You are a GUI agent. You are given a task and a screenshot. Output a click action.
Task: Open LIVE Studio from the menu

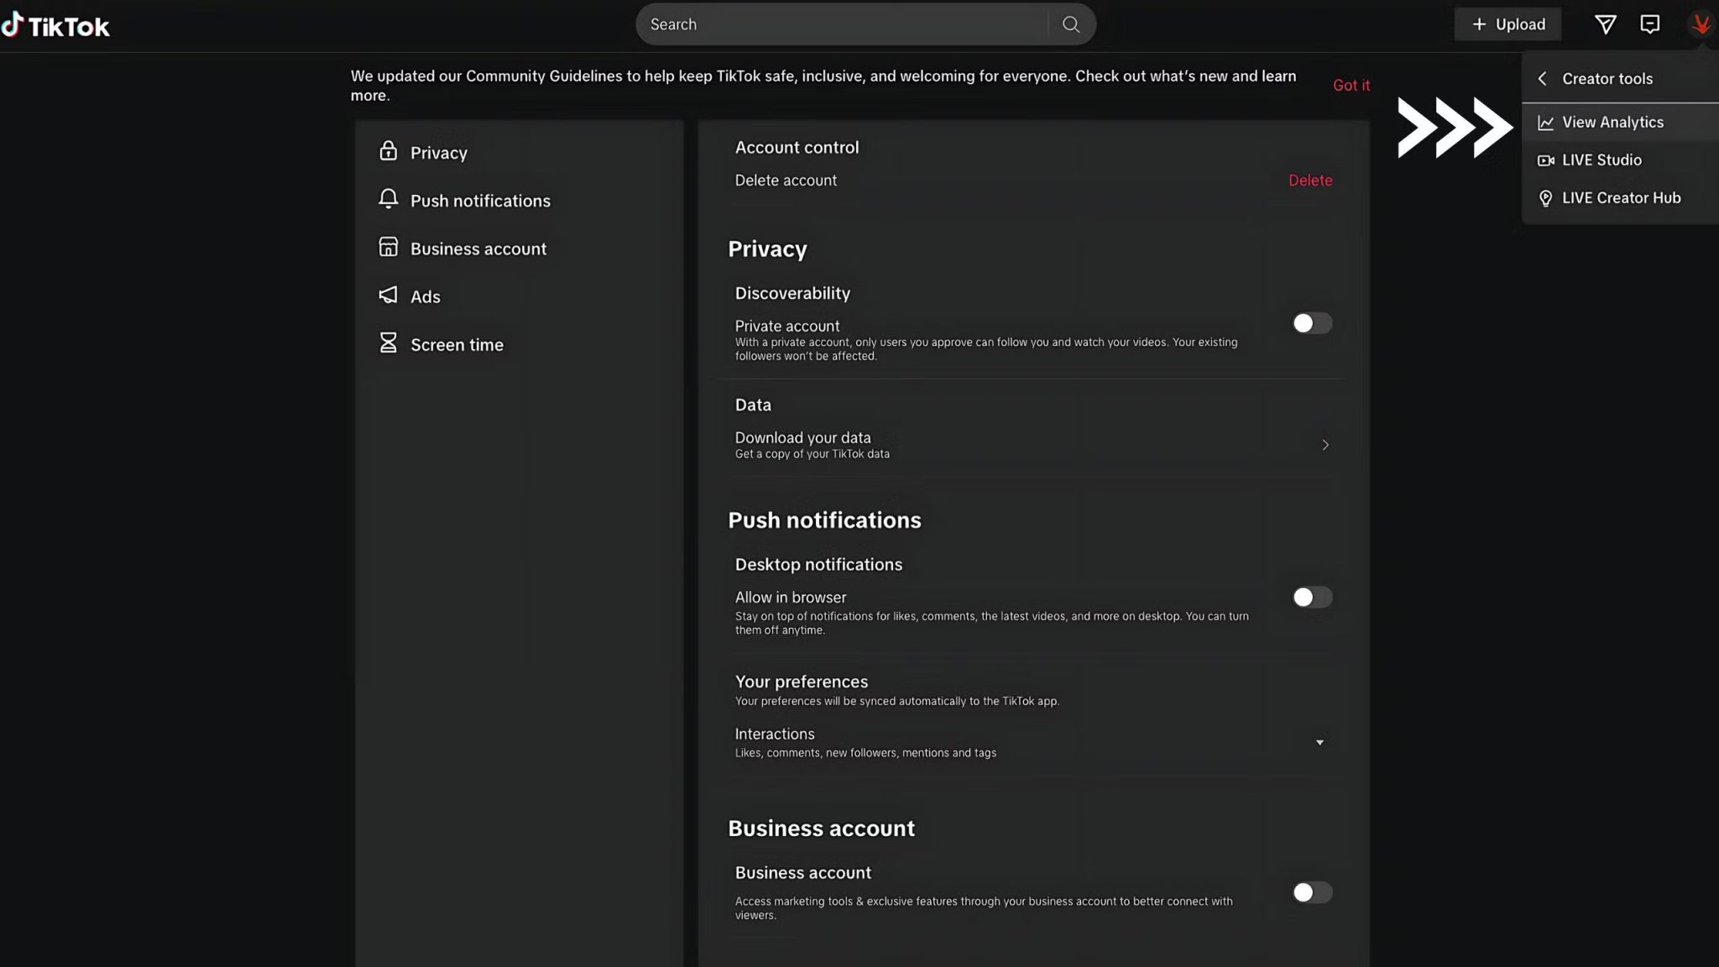pyautogui.click(x=1601, y=160)
